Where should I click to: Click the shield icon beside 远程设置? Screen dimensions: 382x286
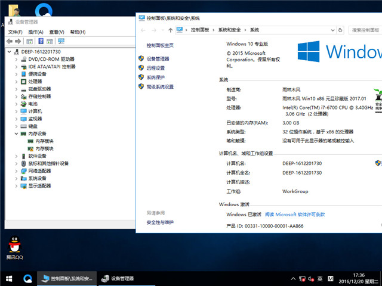coord(141,68)
